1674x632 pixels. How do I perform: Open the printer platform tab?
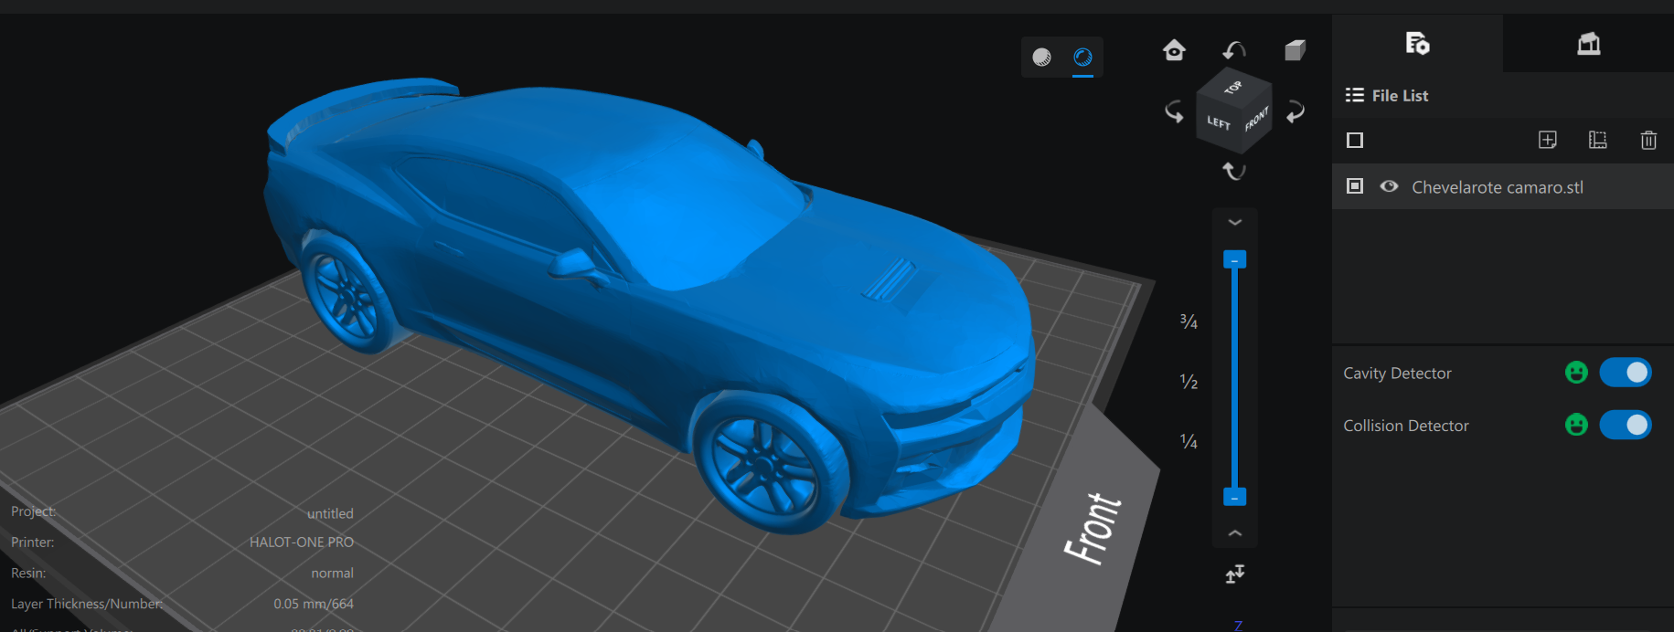1588,43
